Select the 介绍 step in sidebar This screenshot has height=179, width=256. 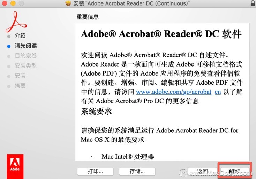pyautogui.click(x=20, y=36)
